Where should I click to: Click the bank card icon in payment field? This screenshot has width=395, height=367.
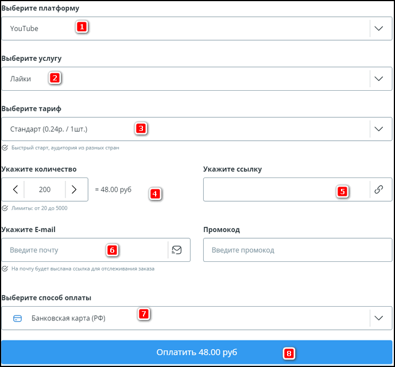tap(17, 318)
